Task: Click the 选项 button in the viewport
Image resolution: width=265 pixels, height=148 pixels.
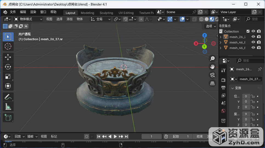Action: [x=210, y=26]
